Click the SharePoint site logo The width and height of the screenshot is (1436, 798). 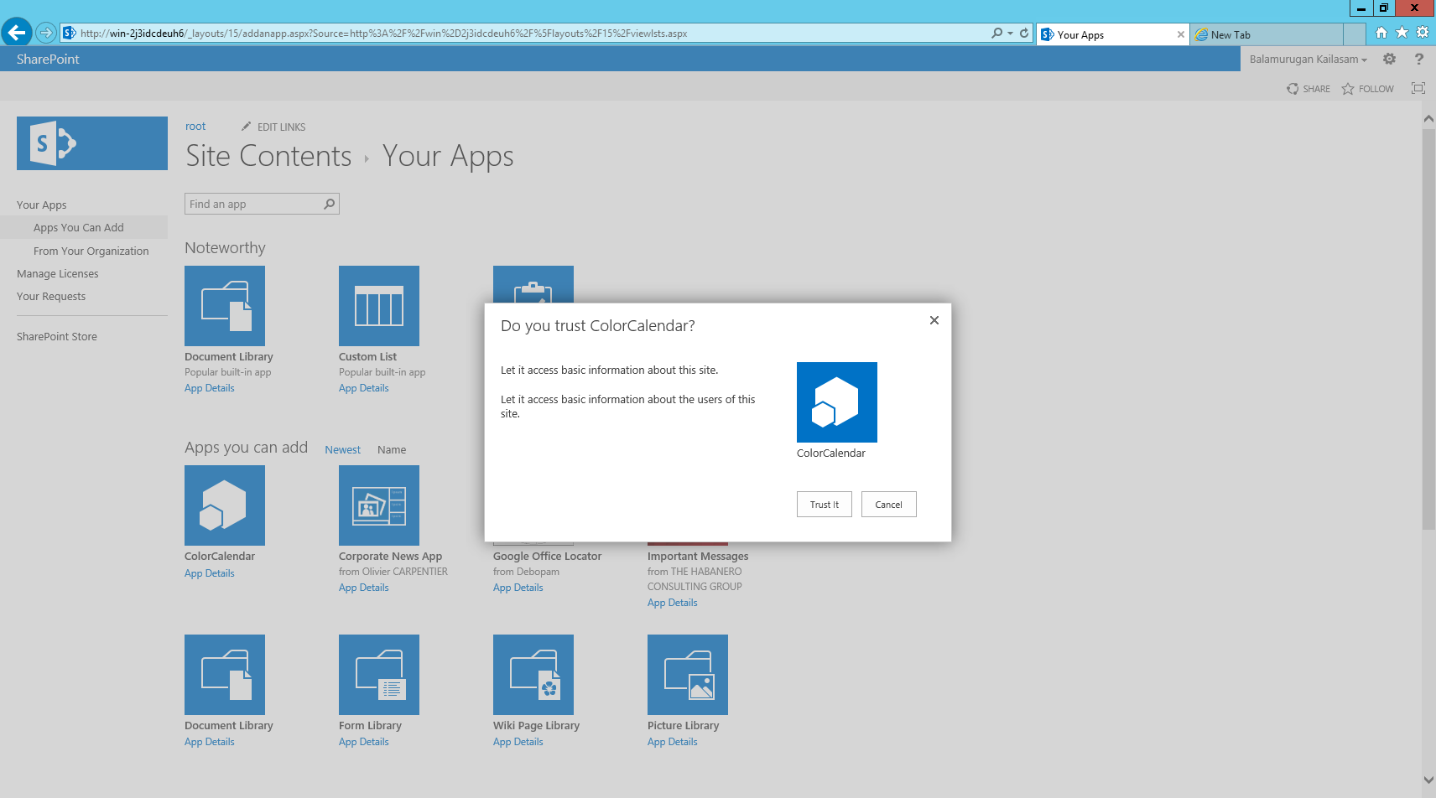92,143
